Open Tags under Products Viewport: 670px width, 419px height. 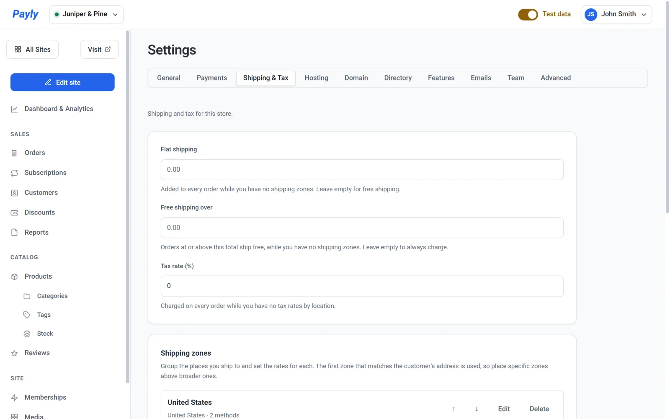click(44, 315)
